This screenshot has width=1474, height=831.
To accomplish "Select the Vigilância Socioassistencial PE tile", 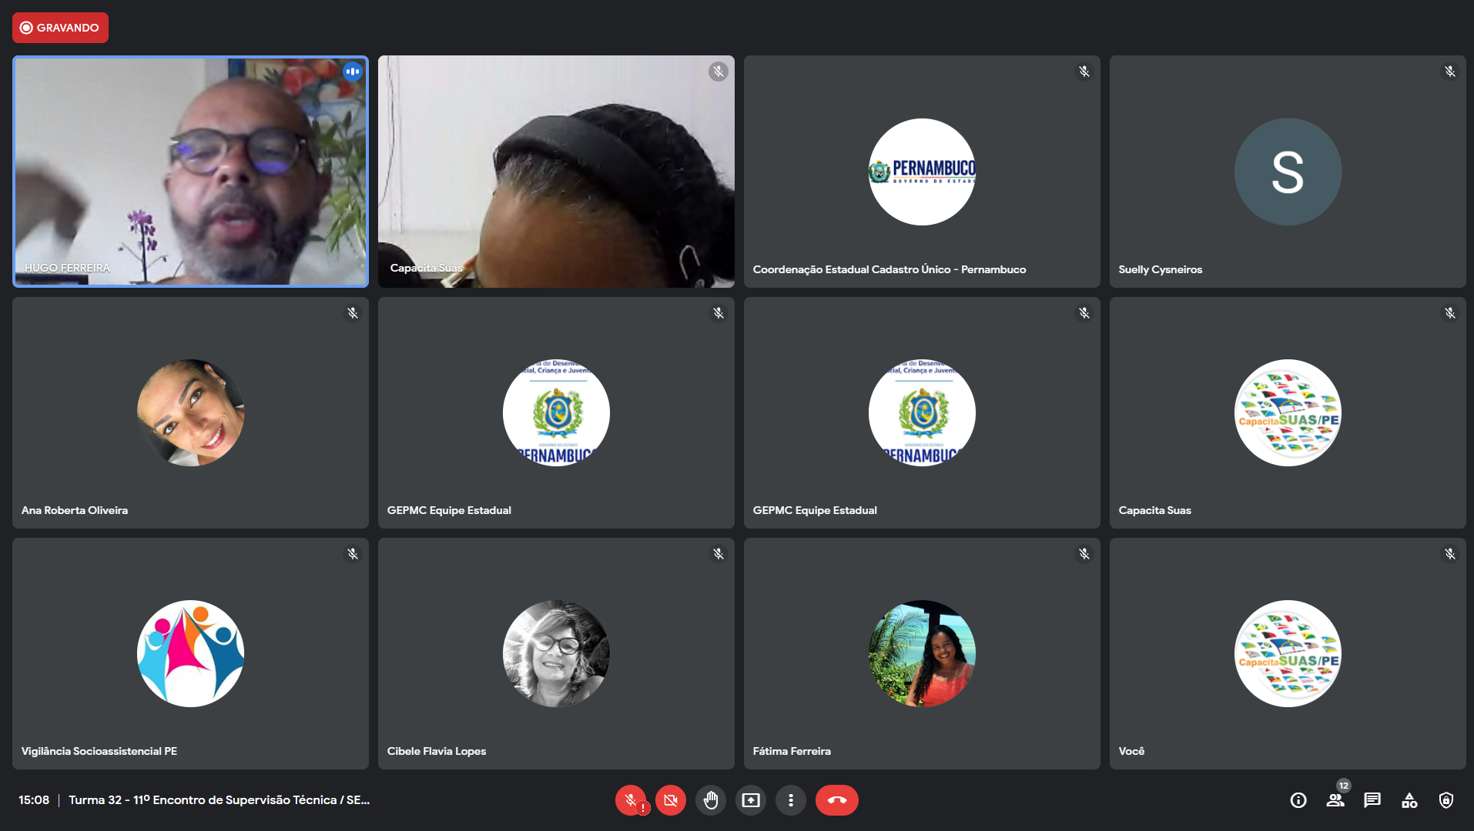I will pyautogui.click(x=190, y=653).
